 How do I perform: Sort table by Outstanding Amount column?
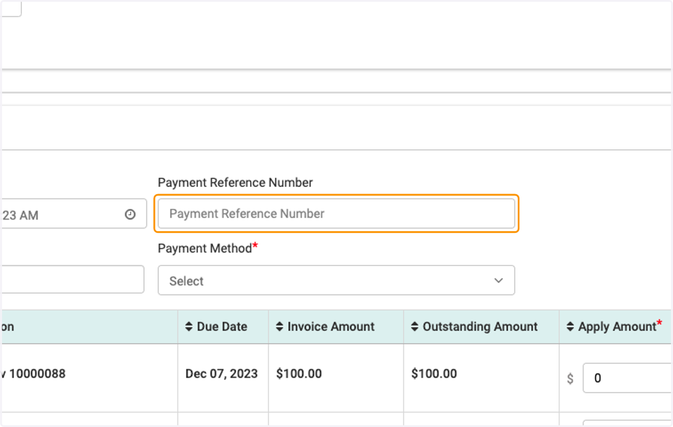[474, 327]
